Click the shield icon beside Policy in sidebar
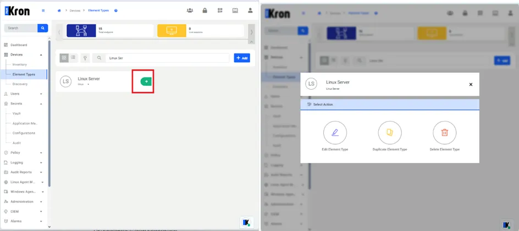 pos(6,152)
